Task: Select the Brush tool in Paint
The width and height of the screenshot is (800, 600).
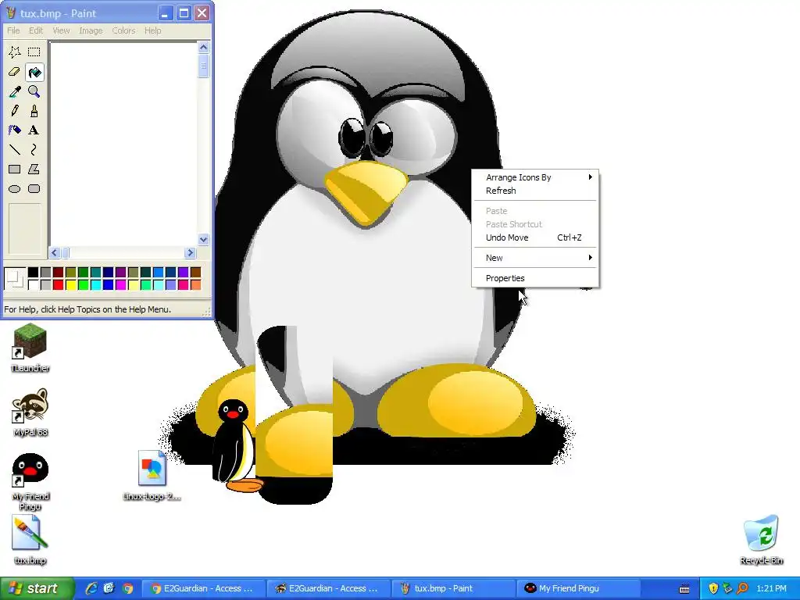Action: (34, 111)
